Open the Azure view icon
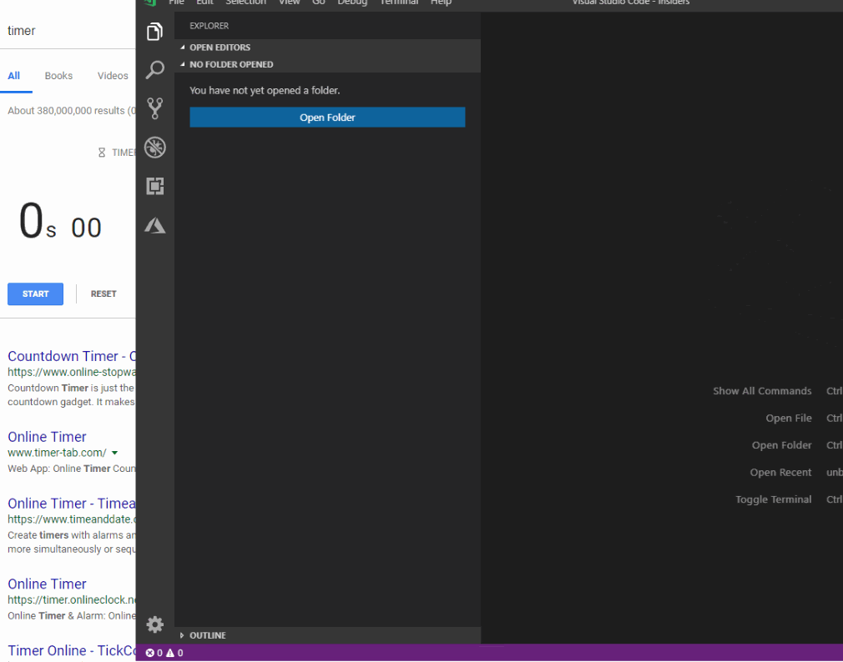The image size is (843, 662). pos(155,225)
